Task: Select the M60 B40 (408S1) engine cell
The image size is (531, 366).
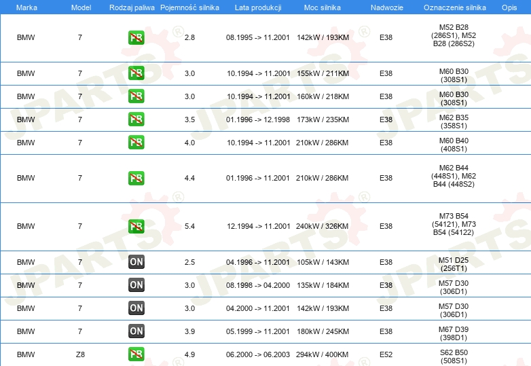Action: (x=454, y=145)
